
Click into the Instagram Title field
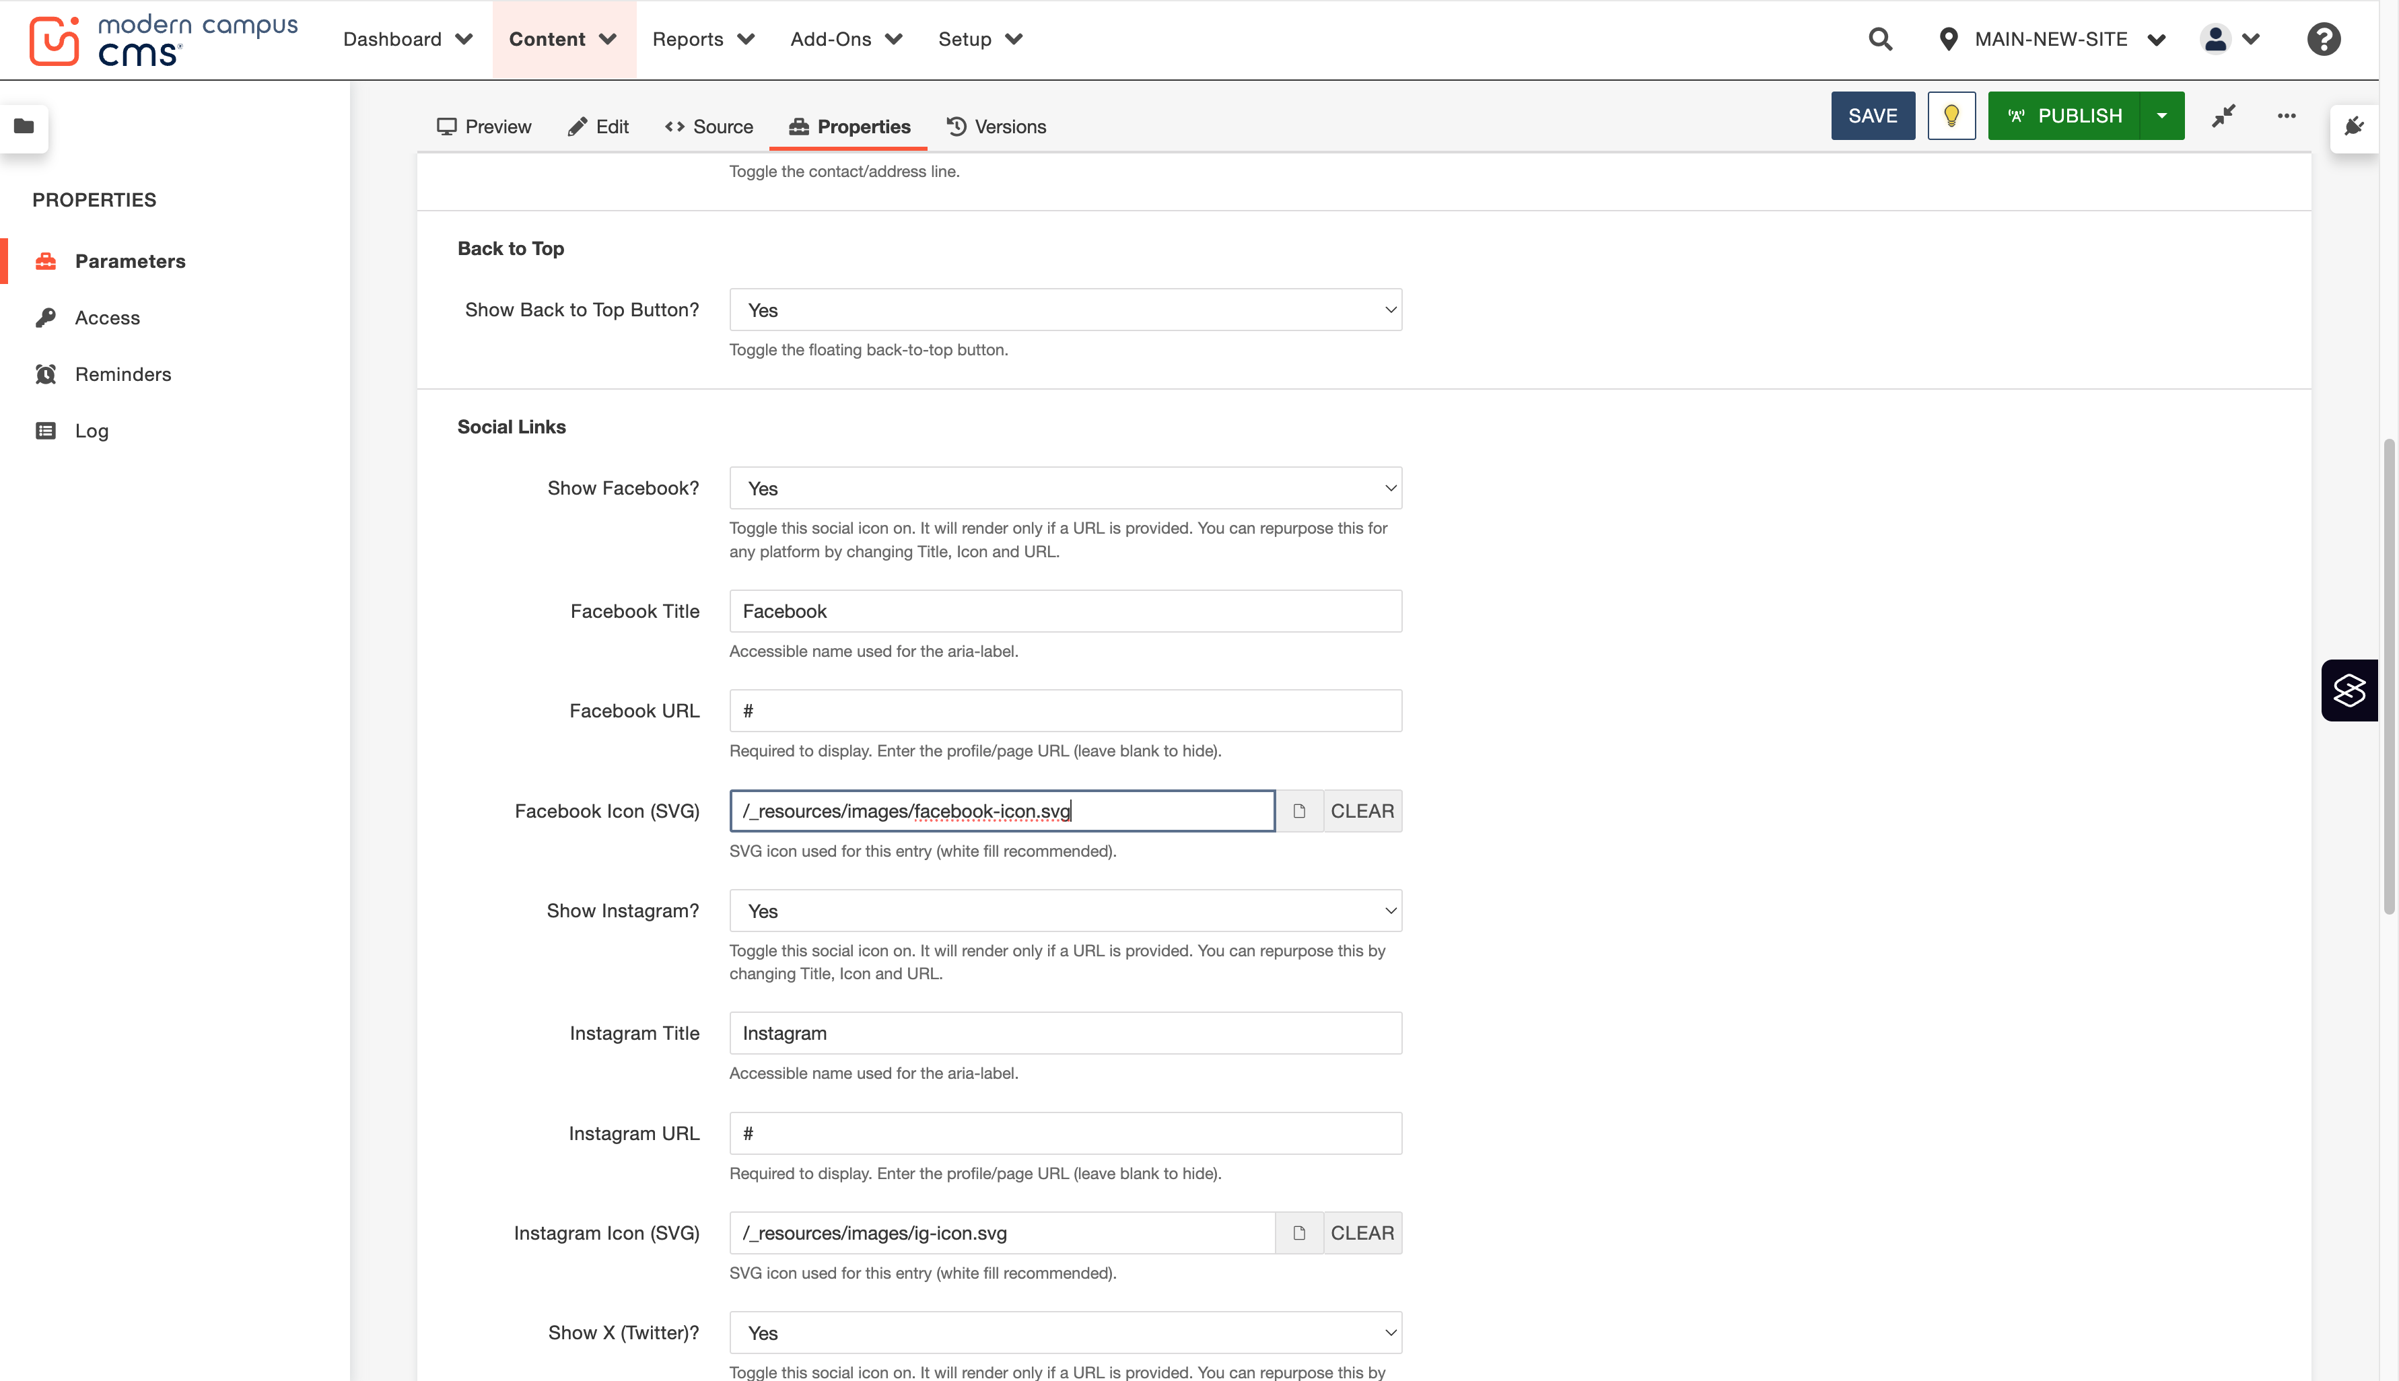point(1066,1033)
